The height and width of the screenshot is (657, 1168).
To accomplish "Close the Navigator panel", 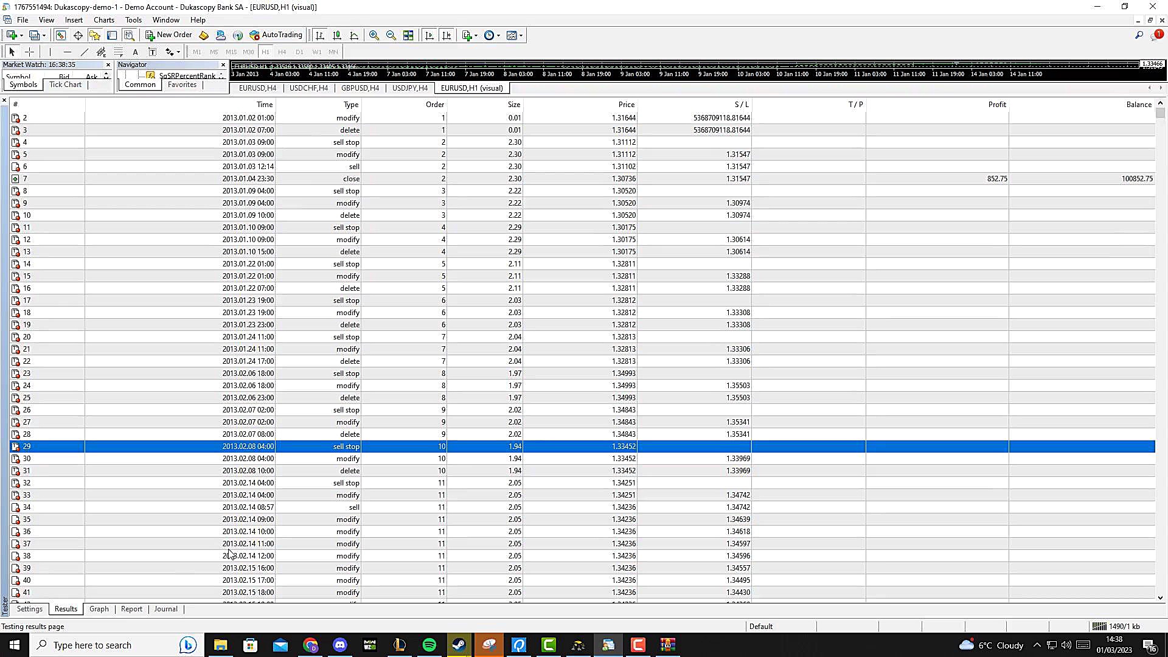I will (x=223, y=64).
